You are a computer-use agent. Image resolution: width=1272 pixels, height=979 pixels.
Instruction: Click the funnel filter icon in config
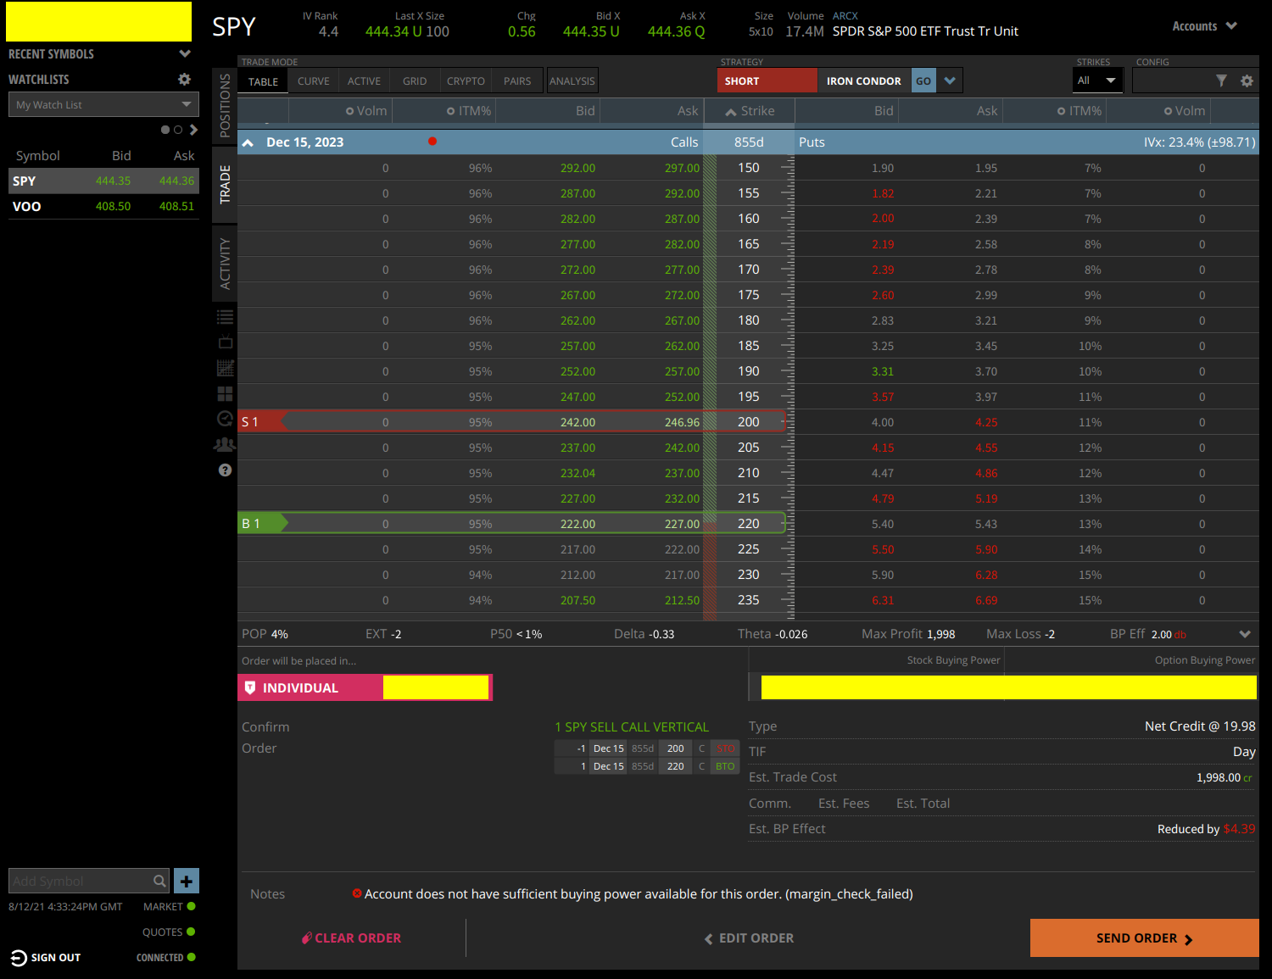[x=1221, y=81]
